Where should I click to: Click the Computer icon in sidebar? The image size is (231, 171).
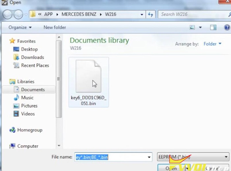click(x=12, y=146)
